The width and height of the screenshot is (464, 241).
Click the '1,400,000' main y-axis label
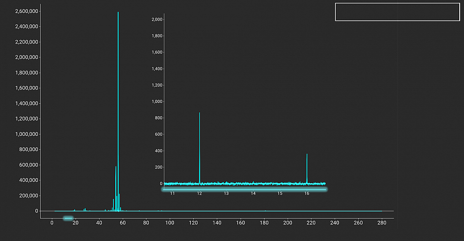pyautogui.click(x=27, y=103)
